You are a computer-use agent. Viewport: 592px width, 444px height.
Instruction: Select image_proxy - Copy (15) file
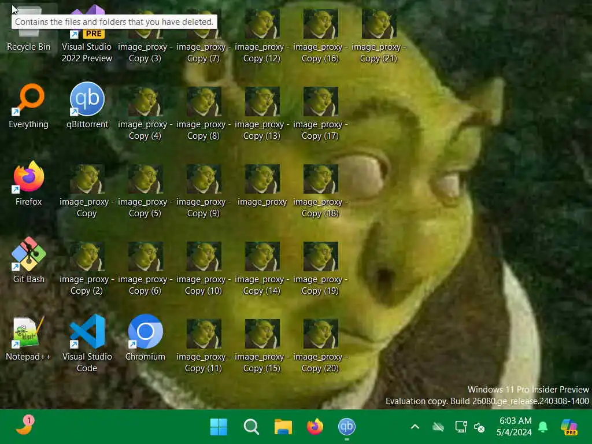coord(262,346)
